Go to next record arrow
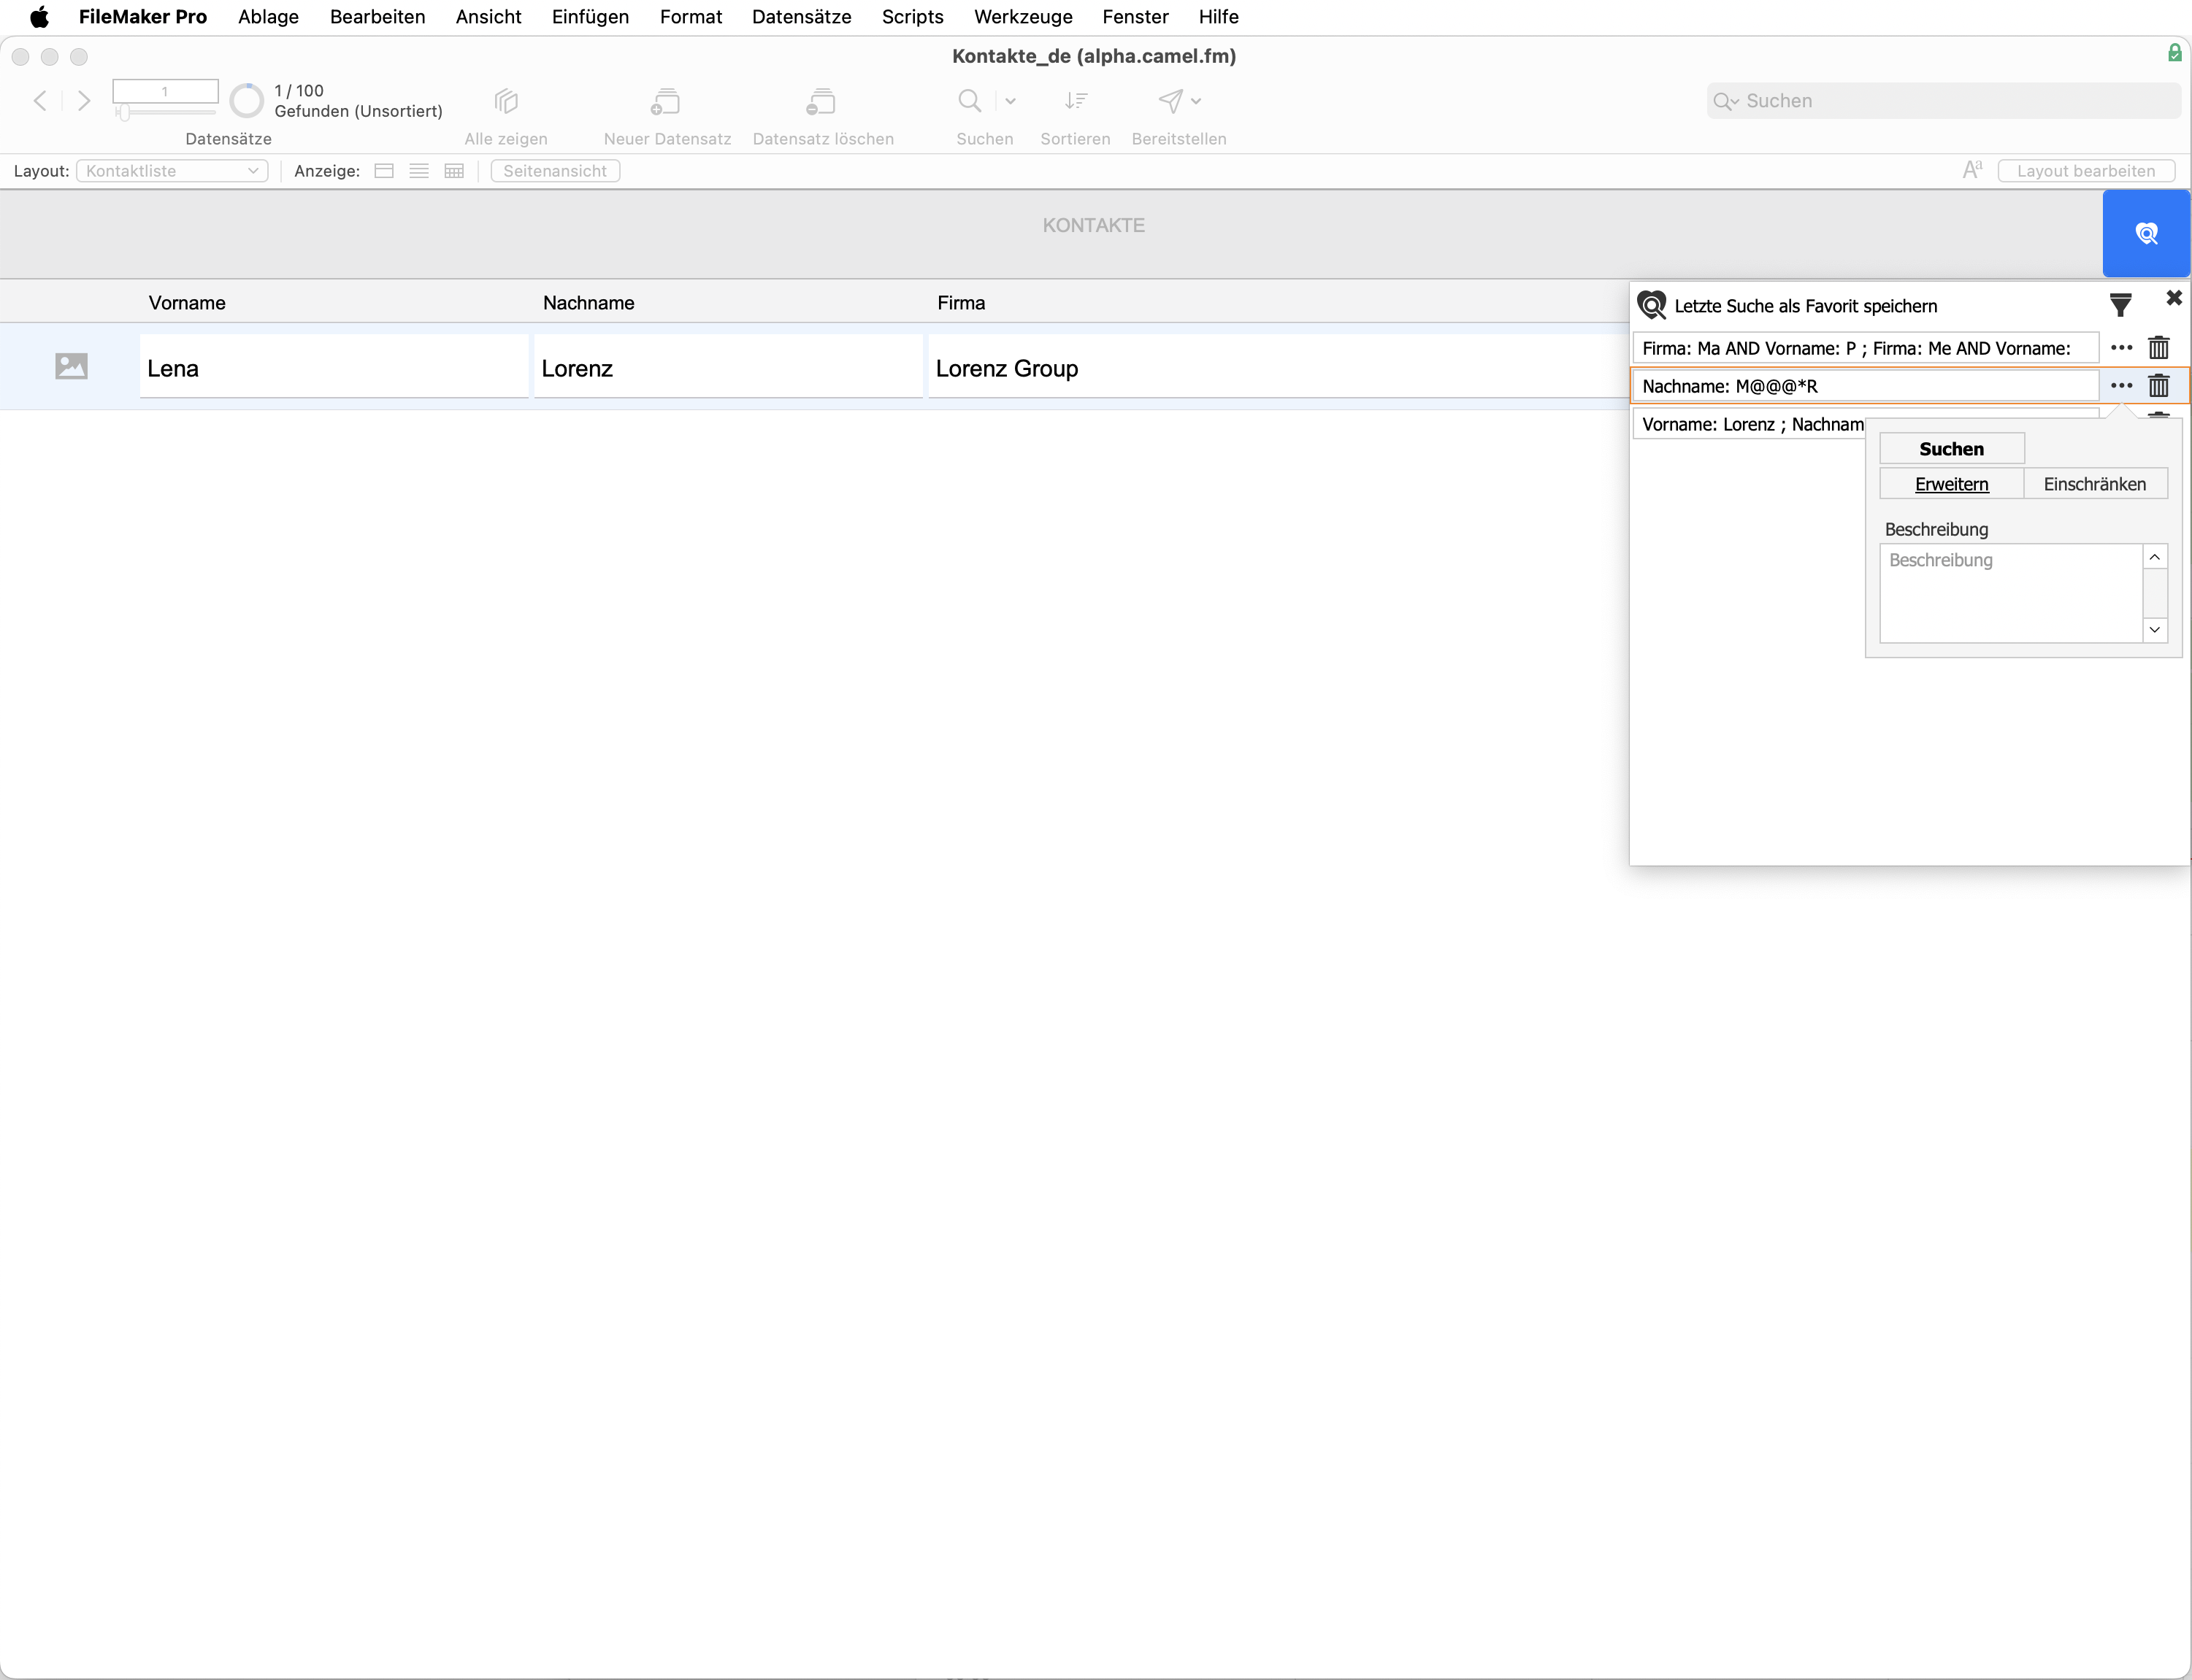 (84, 101)
